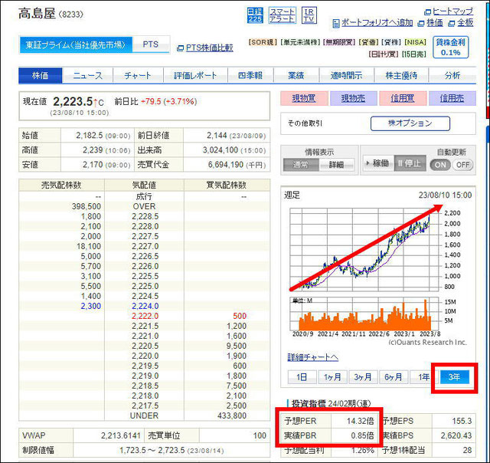The height and width of the screenshot is (463, 490).
Task: Open the チャート tab
Action: (138, 75)
